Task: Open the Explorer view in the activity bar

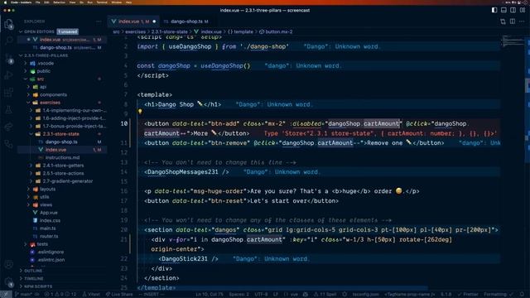Action: [x=8, y=24]
